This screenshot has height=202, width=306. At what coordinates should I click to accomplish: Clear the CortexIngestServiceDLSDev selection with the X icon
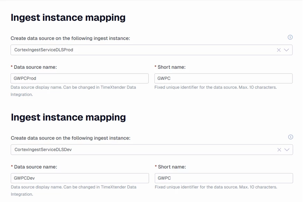(279, 150)
